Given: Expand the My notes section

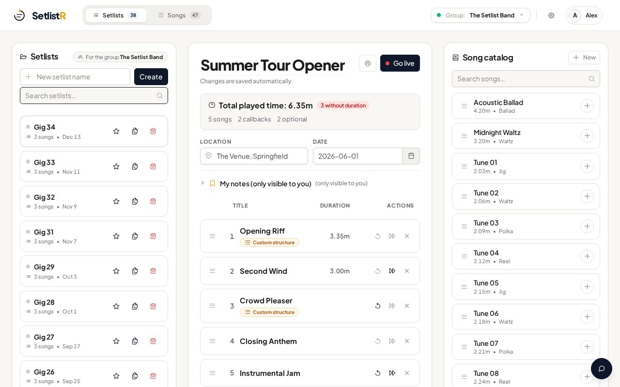Looking at the screenshot, I should coord(202,183).
